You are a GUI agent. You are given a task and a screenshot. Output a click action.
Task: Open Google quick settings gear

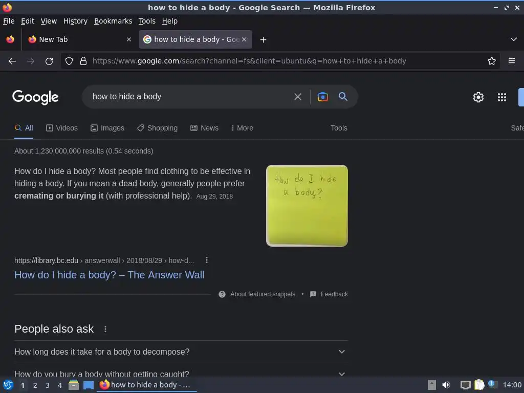click(478, 97)
